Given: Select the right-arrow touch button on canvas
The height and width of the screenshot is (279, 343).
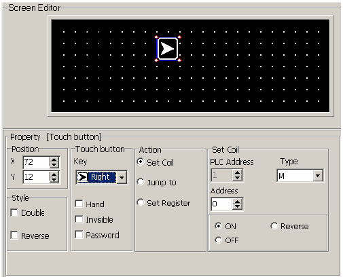Looking at the screenshot, I should tap(168, 49).
